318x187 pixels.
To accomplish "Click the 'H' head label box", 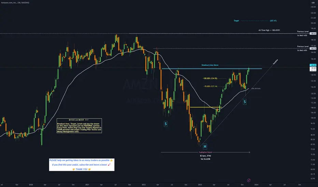I will [205, 147].
